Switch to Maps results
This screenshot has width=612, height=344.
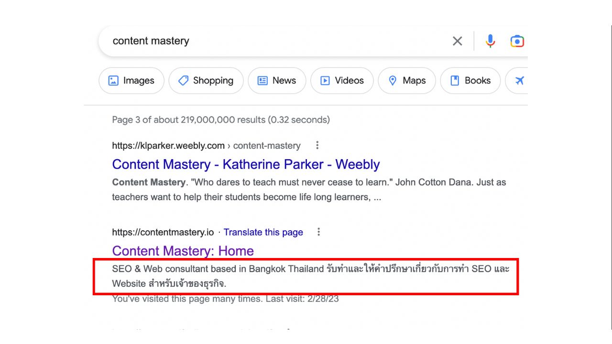coord(407,81)
